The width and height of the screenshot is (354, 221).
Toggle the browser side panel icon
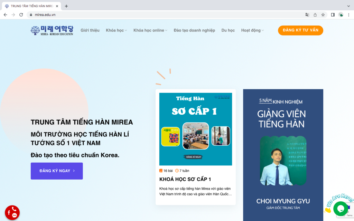click(333, 15)
